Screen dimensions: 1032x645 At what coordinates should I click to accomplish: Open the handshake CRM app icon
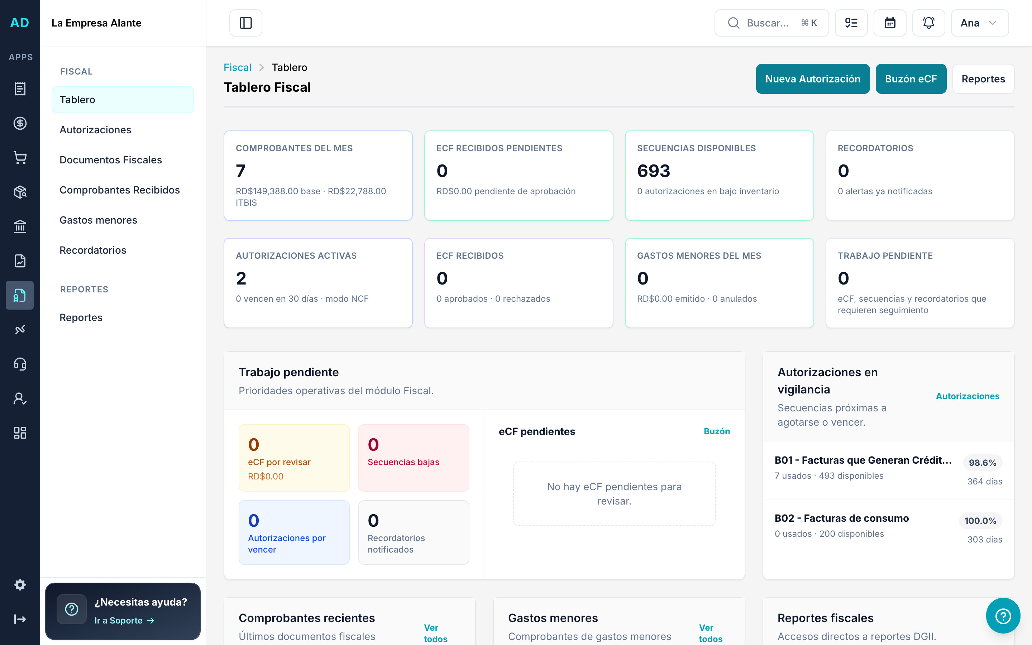point(20,330)
